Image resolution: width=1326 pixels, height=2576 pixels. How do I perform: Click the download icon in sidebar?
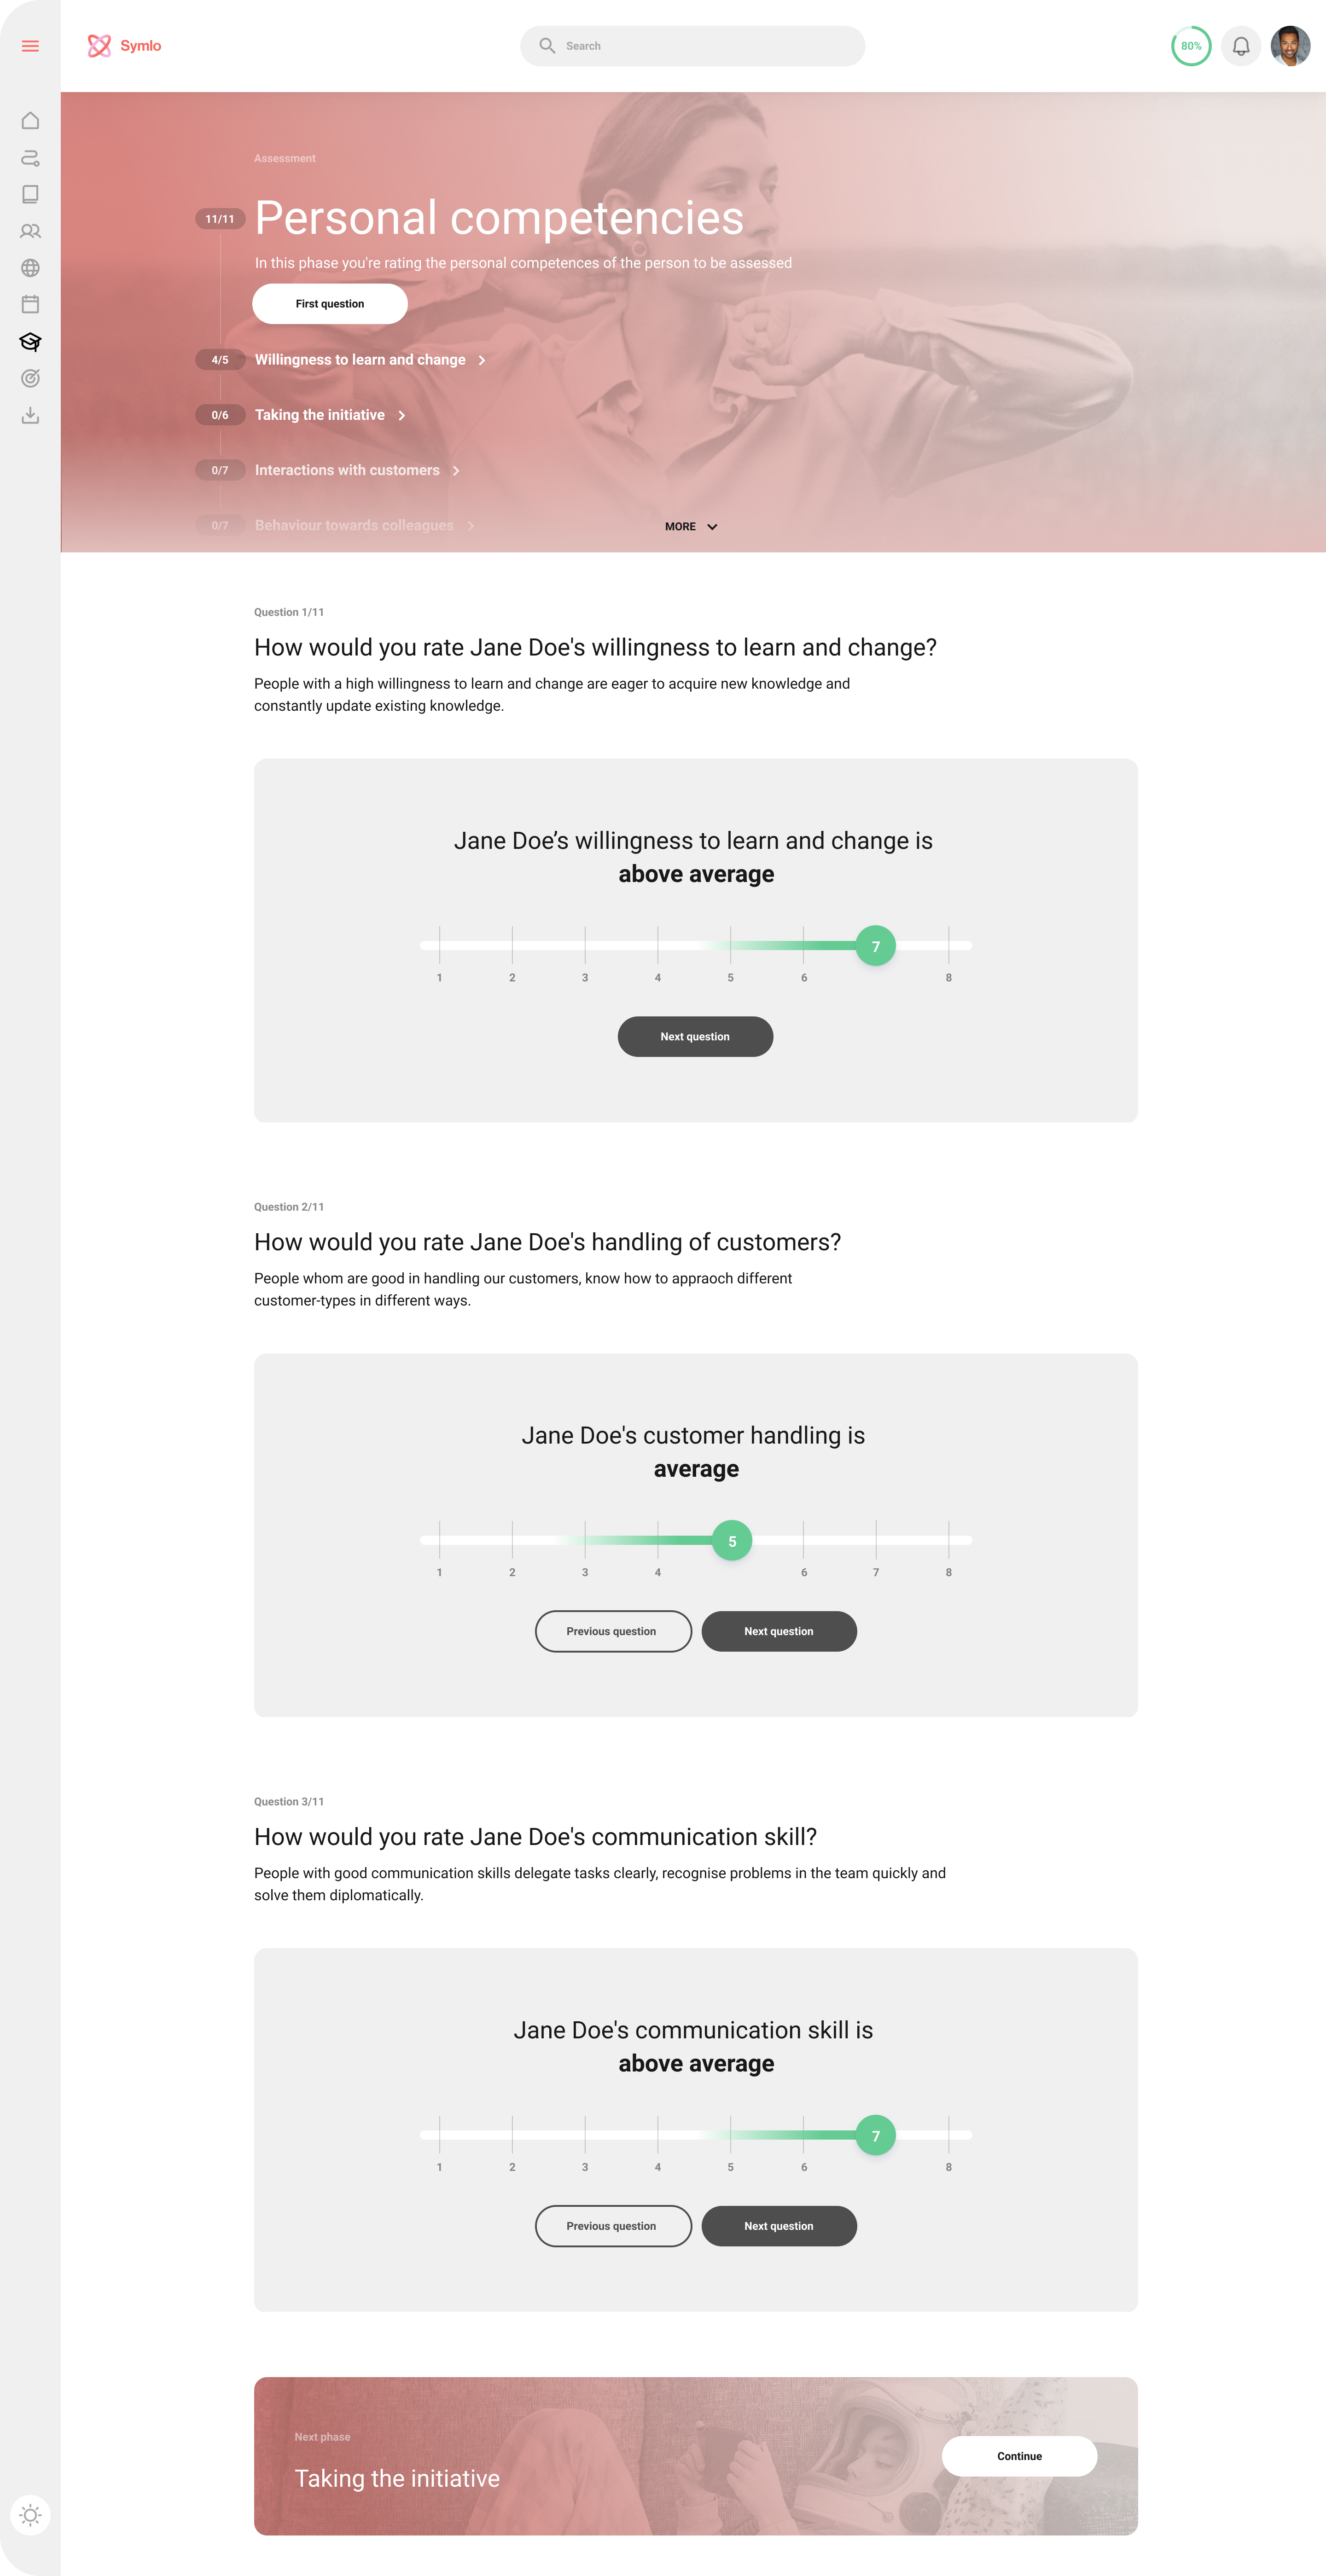coord(30,415)
